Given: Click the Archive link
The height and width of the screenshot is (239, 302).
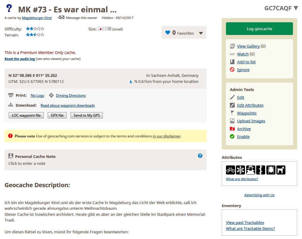Looking at the screenshot, I should pyautogui.click(x=244, y=129).
